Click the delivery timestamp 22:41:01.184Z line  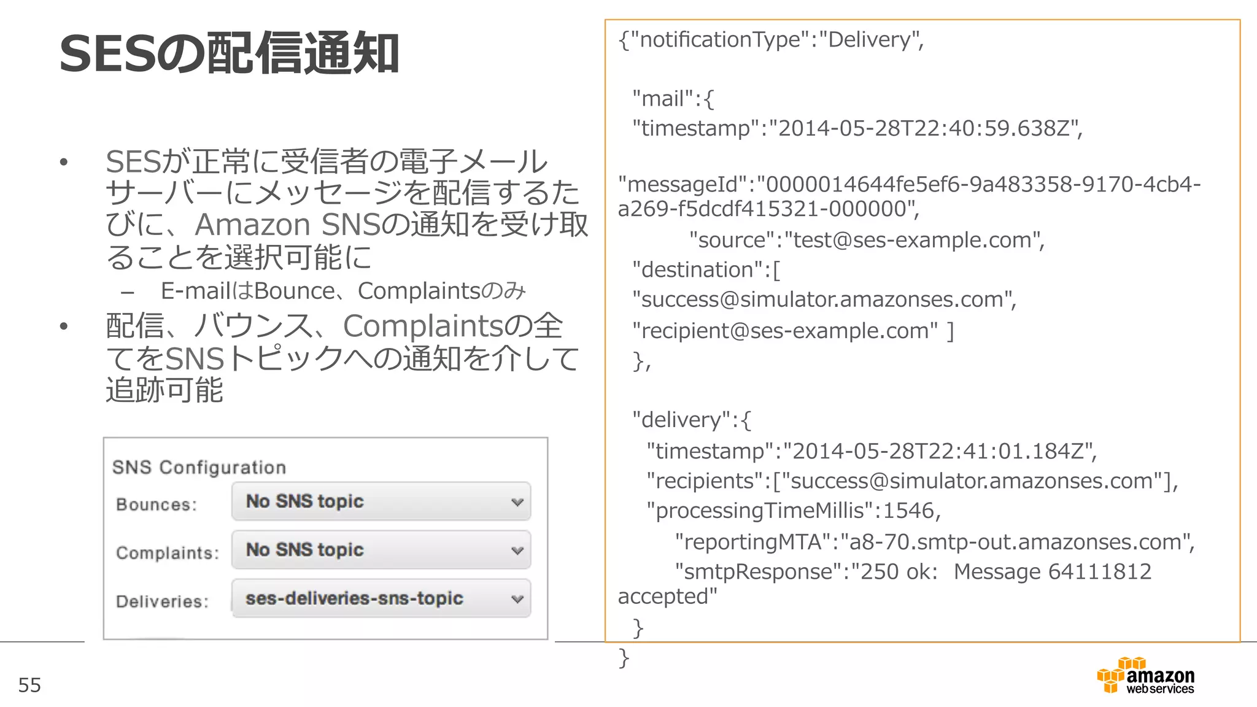[872, 451]
